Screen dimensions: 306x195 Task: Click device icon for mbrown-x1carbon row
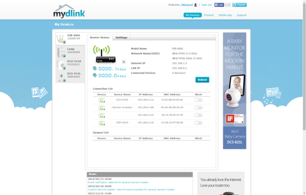101,108
